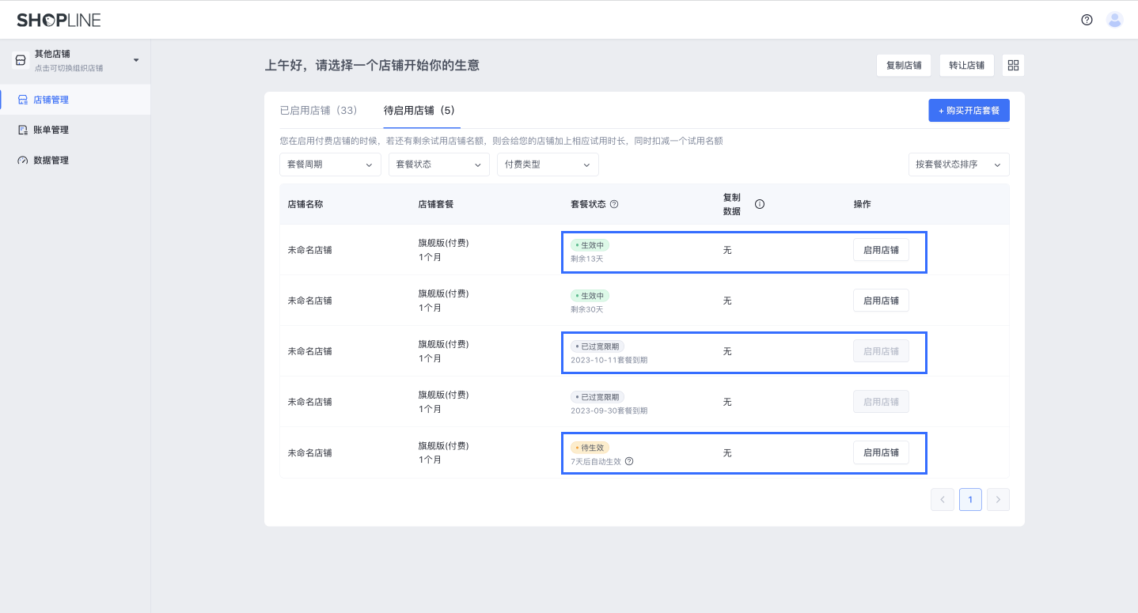
Task: Click the 套餐状态 column help icon
Action: (614, 204)
